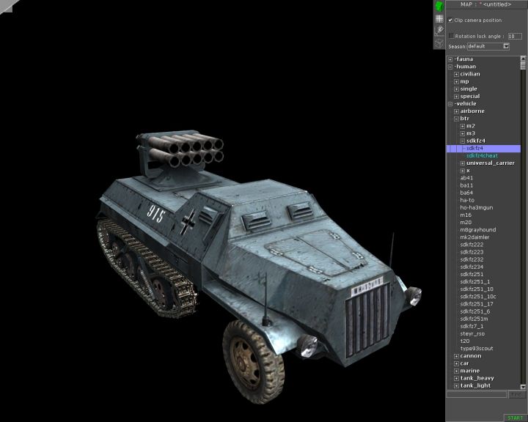Click the wireframe box tool icon
Image resolution: width=528 pixels, height=422 pixels.
click(x=439, y=42)
